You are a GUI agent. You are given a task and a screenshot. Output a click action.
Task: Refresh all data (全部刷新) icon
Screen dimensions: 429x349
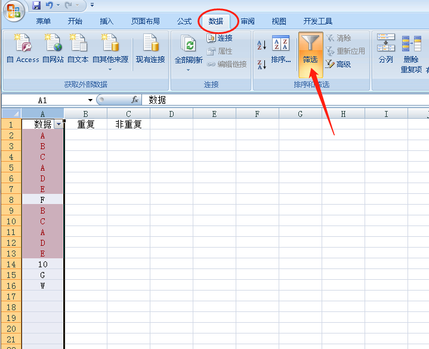point(188,44)
